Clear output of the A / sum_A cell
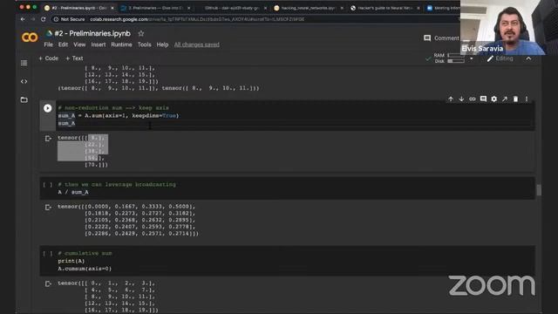558x314 pixels. point(48,207)
